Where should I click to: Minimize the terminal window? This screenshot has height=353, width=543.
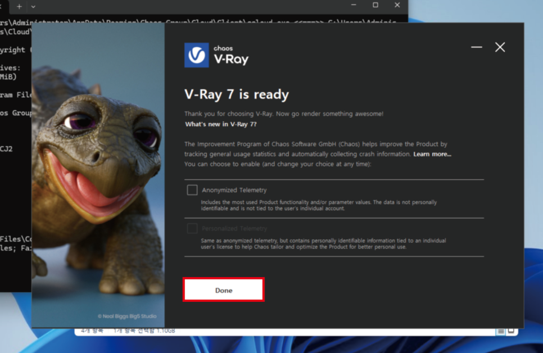click(x=354, y=5)
